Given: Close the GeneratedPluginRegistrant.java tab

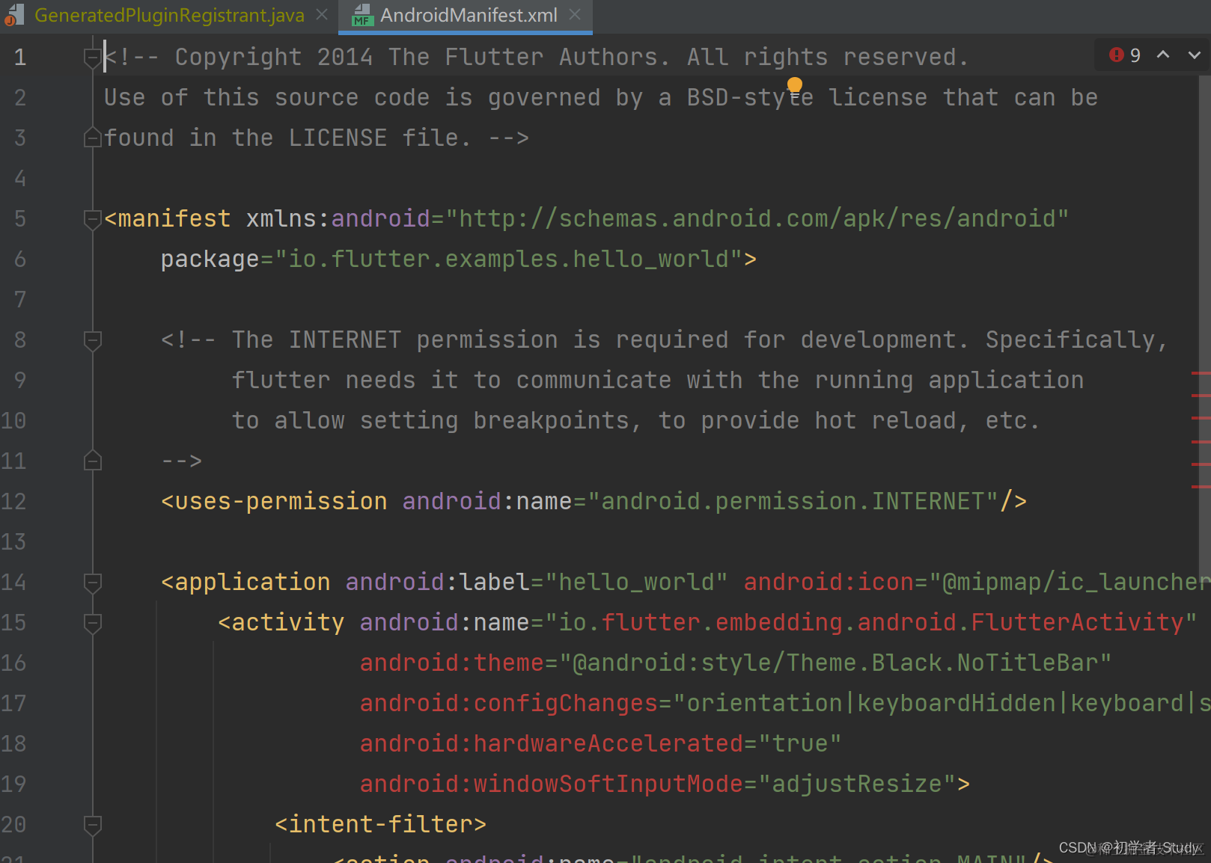Looking at the screenshot, I should [322, 15].
